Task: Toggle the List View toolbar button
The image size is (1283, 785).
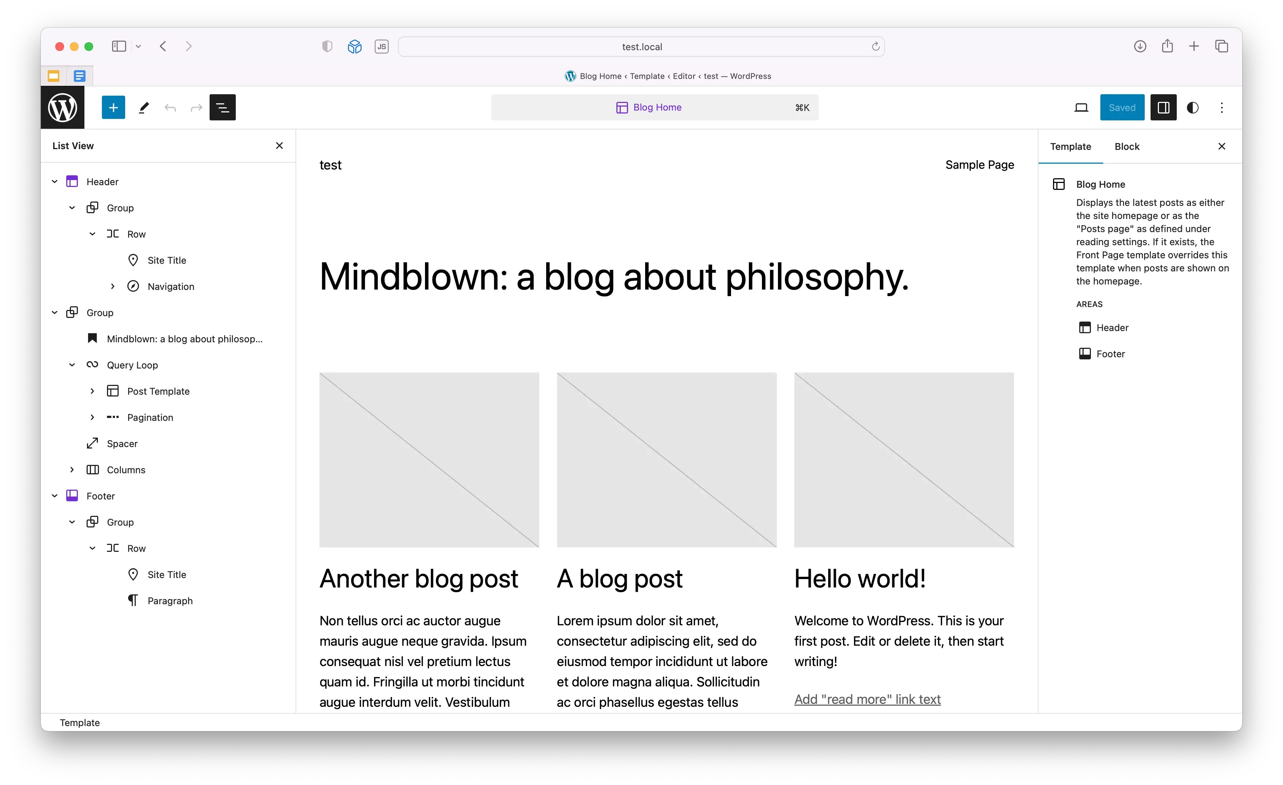Action: 222,107
